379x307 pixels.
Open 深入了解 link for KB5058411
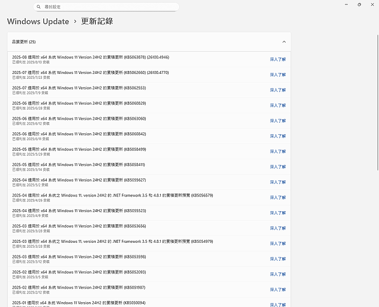pyautogui.click(x=278, y=166)
